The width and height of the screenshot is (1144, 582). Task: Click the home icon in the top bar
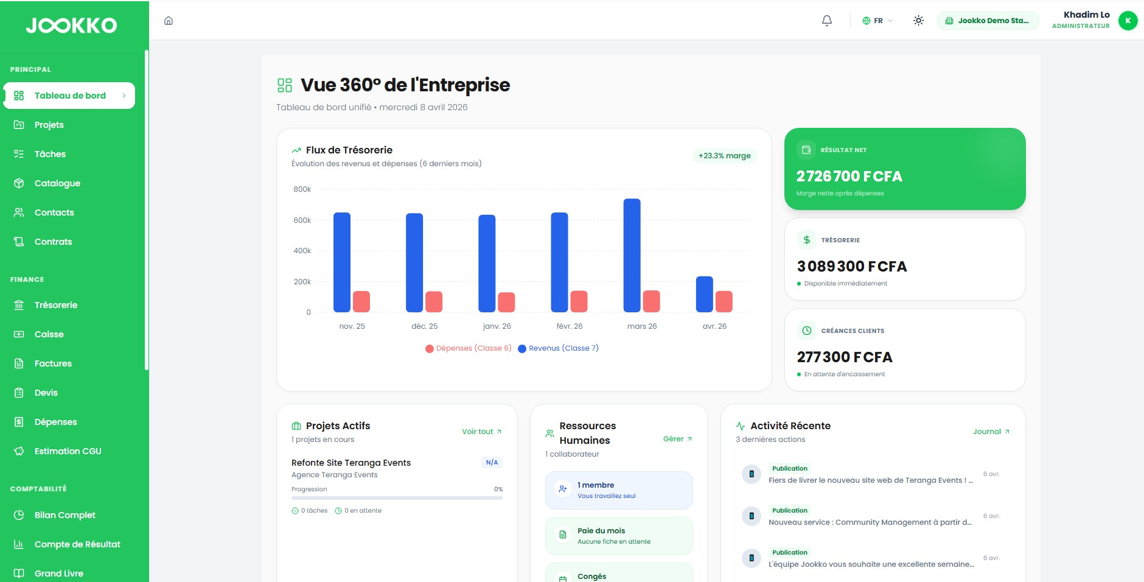tap(169, 20)
